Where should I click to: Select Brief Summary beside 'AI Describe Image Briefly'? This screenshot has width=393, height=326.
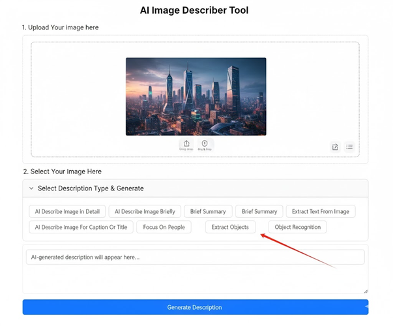point(208,211)
